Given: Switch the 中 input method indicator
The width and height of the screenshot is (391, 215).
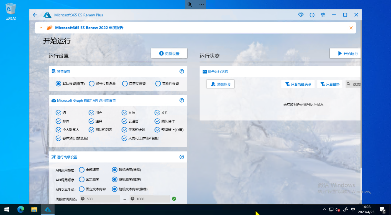Looking at the screenshot, I should pos(353,209).
